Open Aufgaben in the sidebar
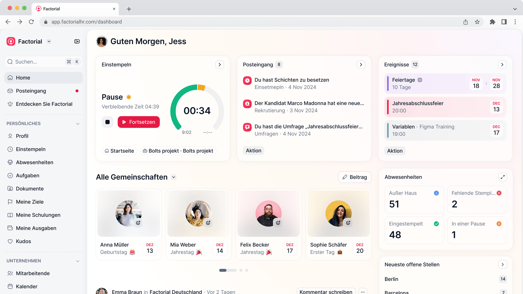This screenshot has height=294, width=523. [44, 176]
